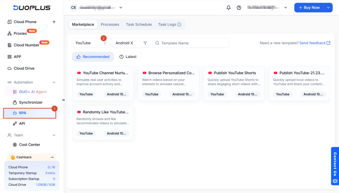The height and width of the screenshot is (193, 339).
Task: Click the Cloud Phone 0/16 quota row
Action: (x=32, y=167)
